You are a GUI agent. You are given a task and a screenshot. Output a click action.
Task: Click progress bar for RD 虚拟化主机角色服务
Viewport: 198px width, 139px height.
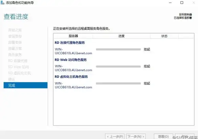click(x=118, y=83)
